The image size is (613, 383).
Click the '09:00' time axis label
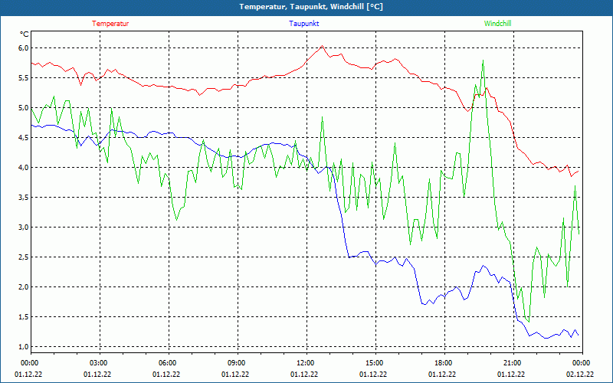(x=237, y=363)
